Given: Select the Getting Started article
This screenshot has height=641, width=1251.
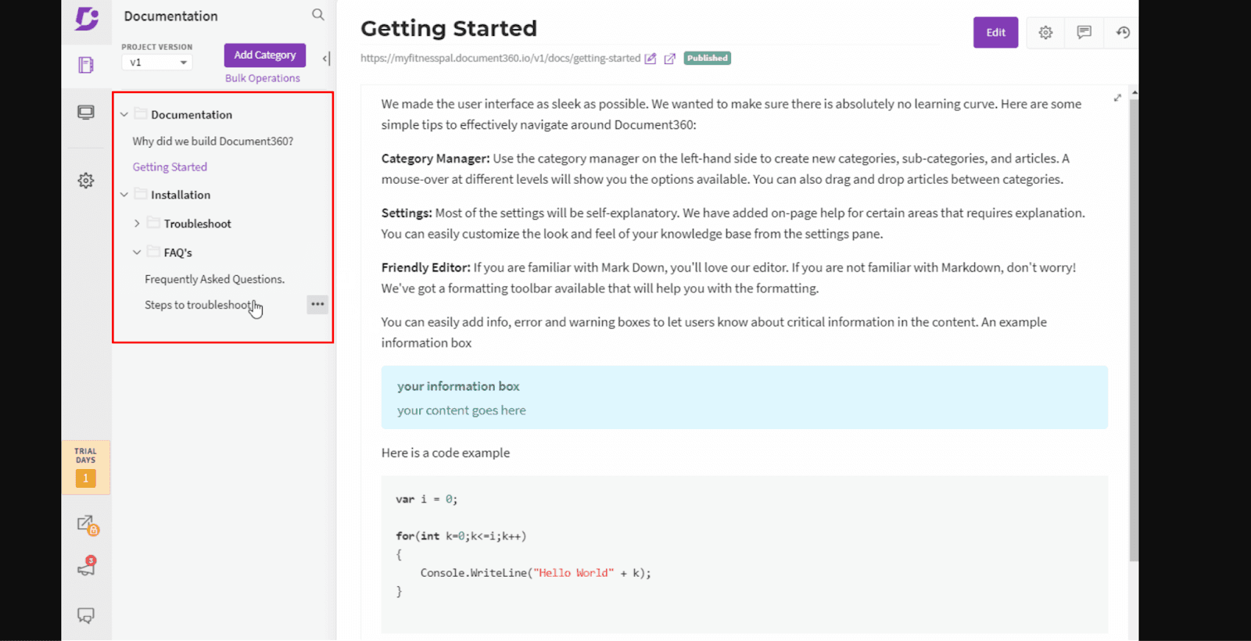Looking at the screenshot, I should click(170, 167).
